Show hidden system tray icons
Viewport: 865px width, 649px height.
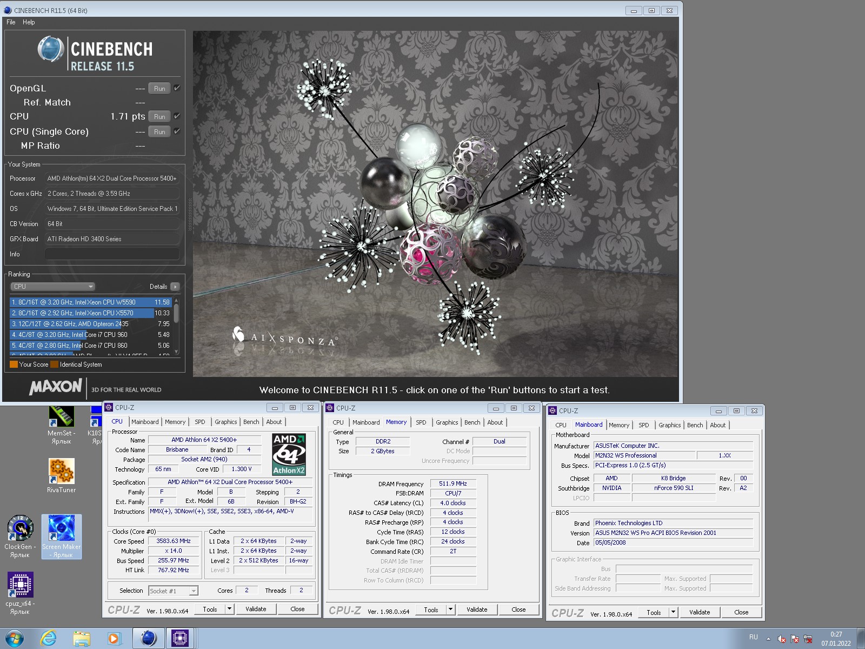tap(768, 639)
